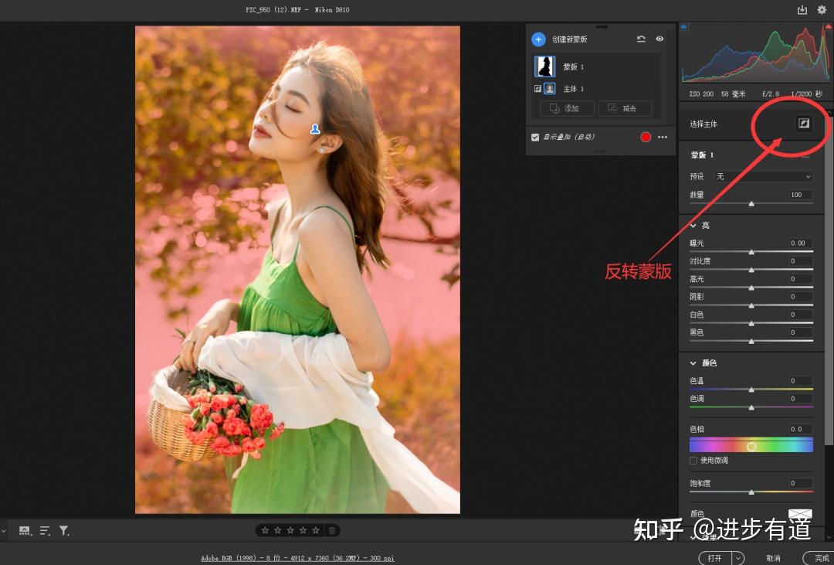Click the filter funnel icon
Screen dimensions: 834x565
click(x=64, y=530)
